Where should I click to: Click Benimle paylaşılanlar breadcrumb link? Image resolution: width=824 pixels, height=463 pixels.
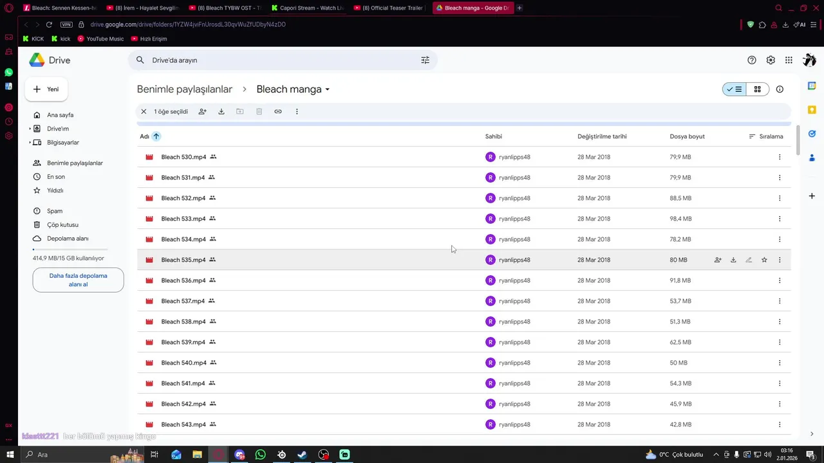point(184,89)
